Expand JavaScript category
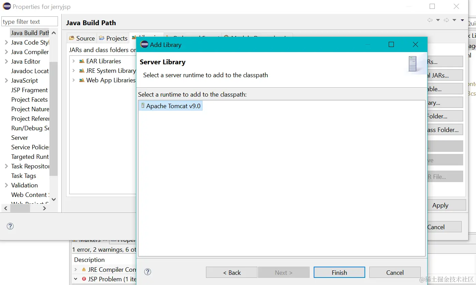The image size is (476, 285). point(6,81)
